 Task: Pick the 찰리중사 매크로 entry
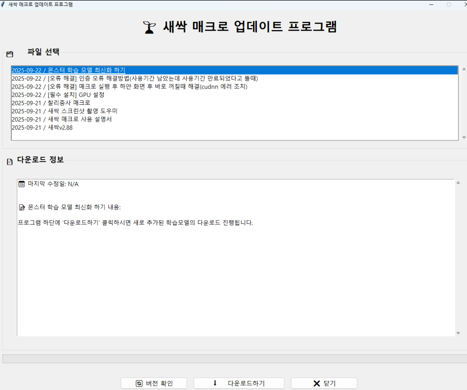[51, 103]
